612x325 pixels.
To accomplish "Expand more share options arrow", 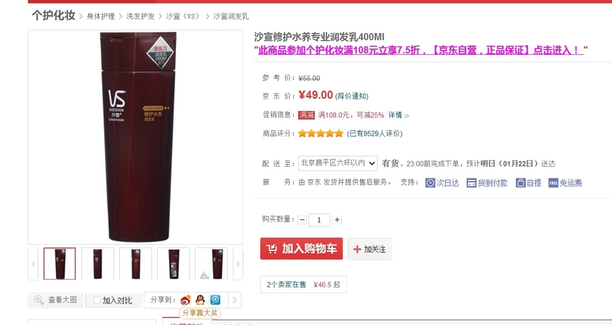I will click(x=234, y=300).
